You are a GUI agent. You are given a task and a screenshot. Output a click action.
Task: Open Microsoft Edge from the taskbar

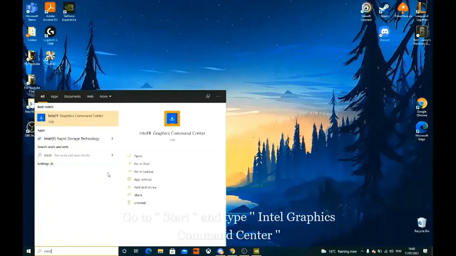[148, 251]
